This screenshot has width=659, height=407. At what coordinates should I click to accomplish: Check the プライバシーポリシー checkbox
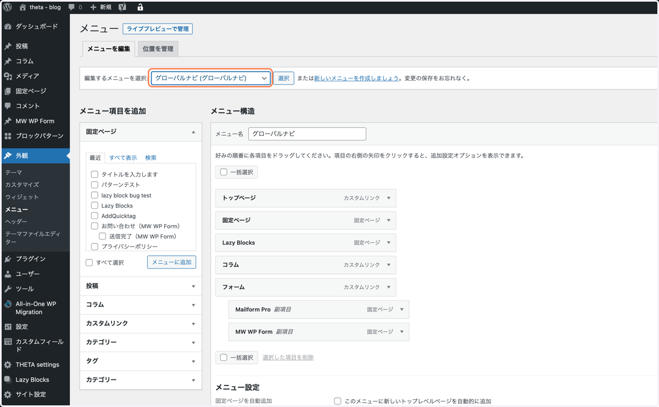click(94, 247)
